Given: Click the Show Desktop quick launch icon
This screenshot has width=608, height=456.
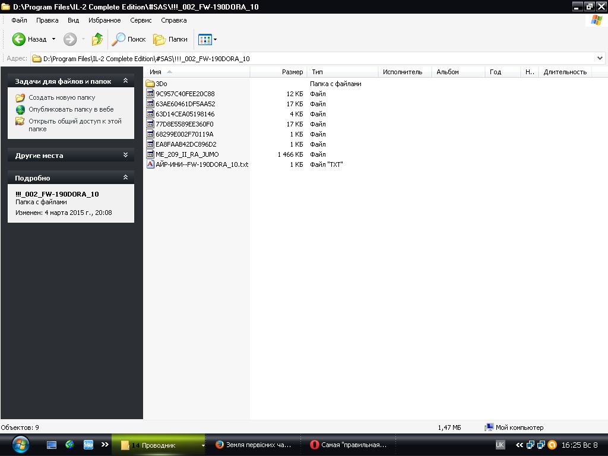Looking at the screenshot, I should pyautogui.click(x=52, y=445).
